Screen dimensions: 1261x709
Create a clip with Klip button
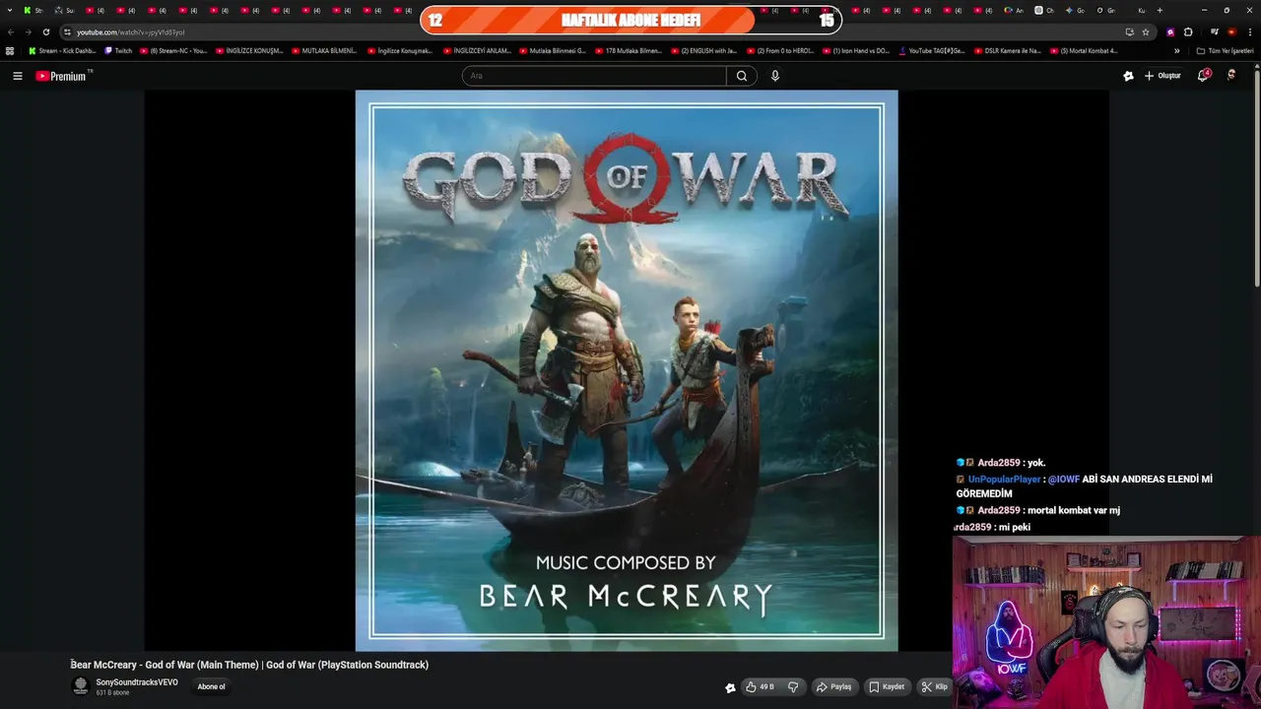click(x=934, y=686)
